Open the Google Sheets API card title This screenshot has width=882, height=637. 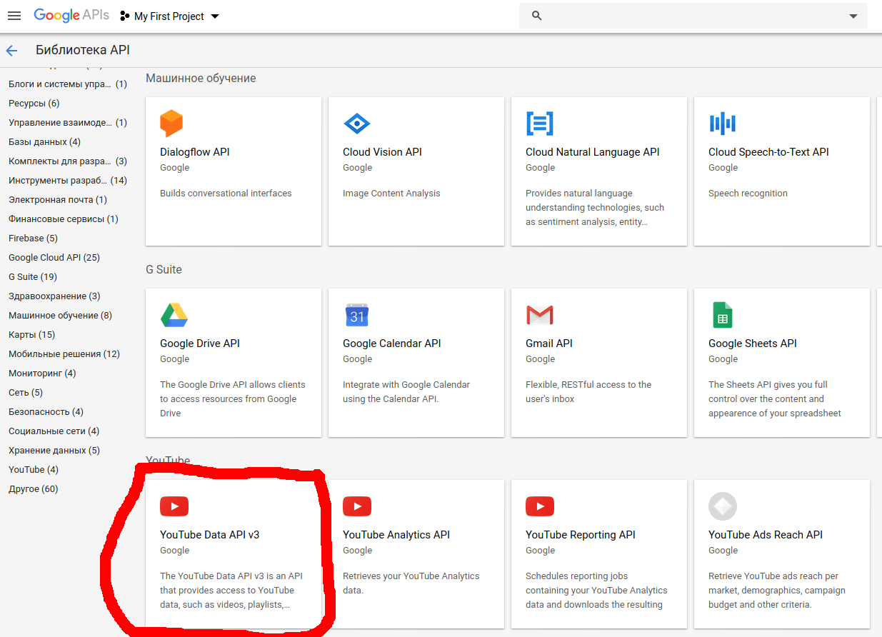(x=753, y=343)
